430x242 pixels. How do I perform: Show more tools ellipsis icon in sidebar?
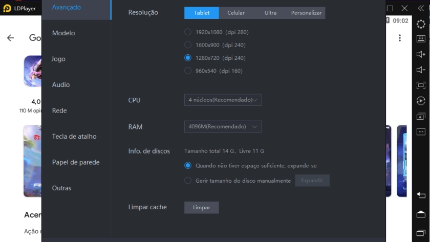point(421,132)
